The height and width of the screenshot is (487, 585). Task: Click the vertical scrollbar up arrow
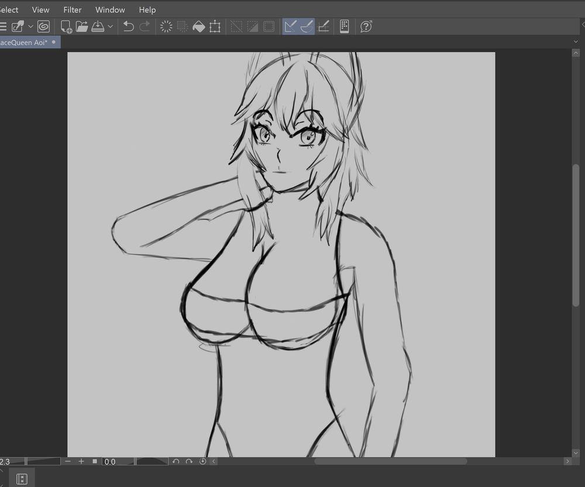tap(576, 53)
